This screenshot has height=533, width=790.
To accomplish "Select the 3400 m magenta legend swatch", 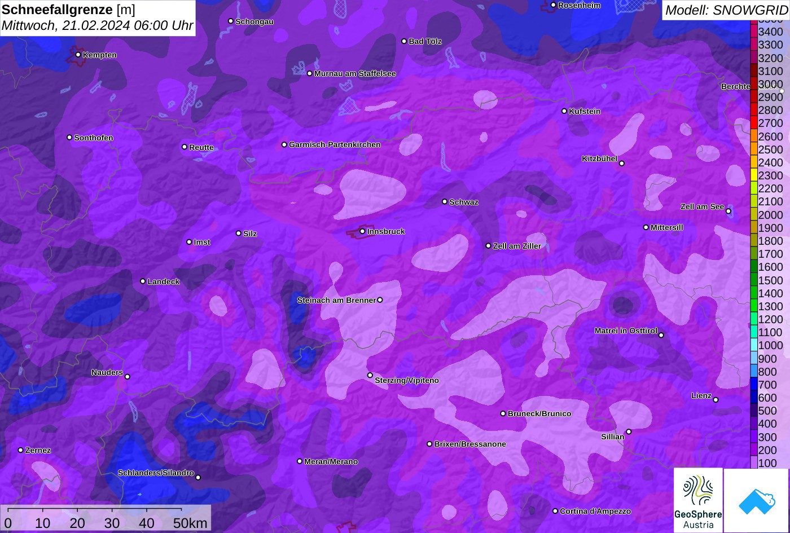I will pyautogui.click(x=753, y=32).
